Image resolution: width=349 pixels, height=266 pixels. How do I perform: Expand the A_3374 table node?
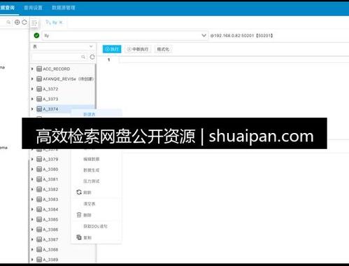[32, 109]
